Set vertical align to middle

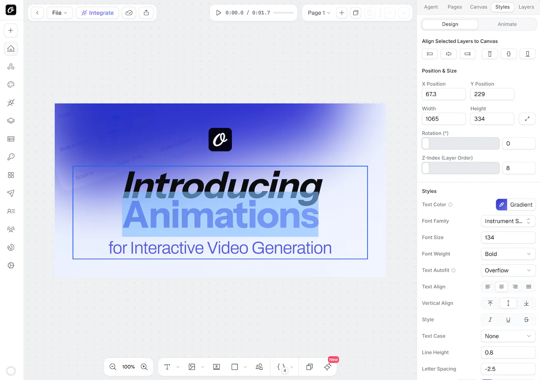click(508, 303)
